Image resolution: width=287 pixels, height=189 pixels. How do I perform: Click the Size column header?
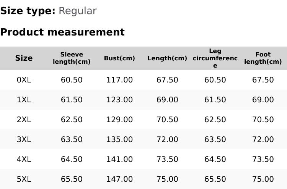pyautogui.click(x=24, y=58)
